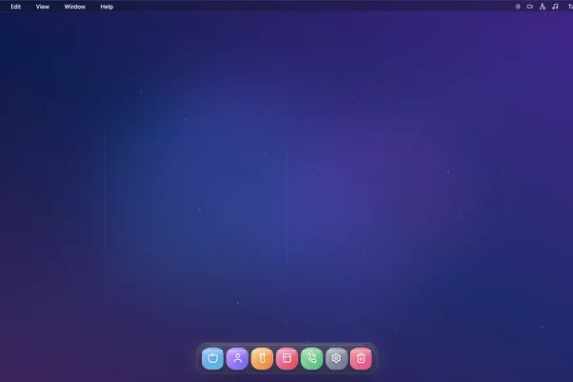Click the brightness sun icon in menu bar

(x=518, y=6)
